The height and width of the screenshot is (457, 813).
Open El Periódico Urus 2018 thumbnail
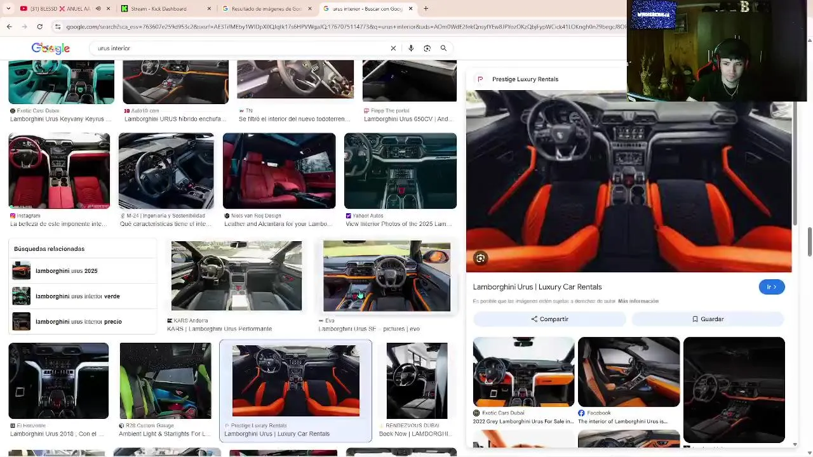pyautogui.click(x=58, y=381)
